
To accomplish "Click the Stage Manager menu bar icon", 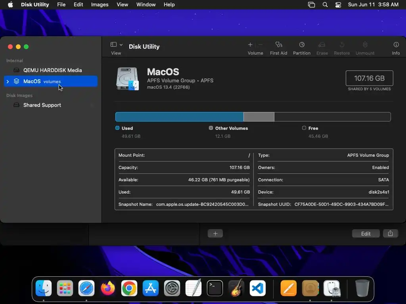I will 312,5.
